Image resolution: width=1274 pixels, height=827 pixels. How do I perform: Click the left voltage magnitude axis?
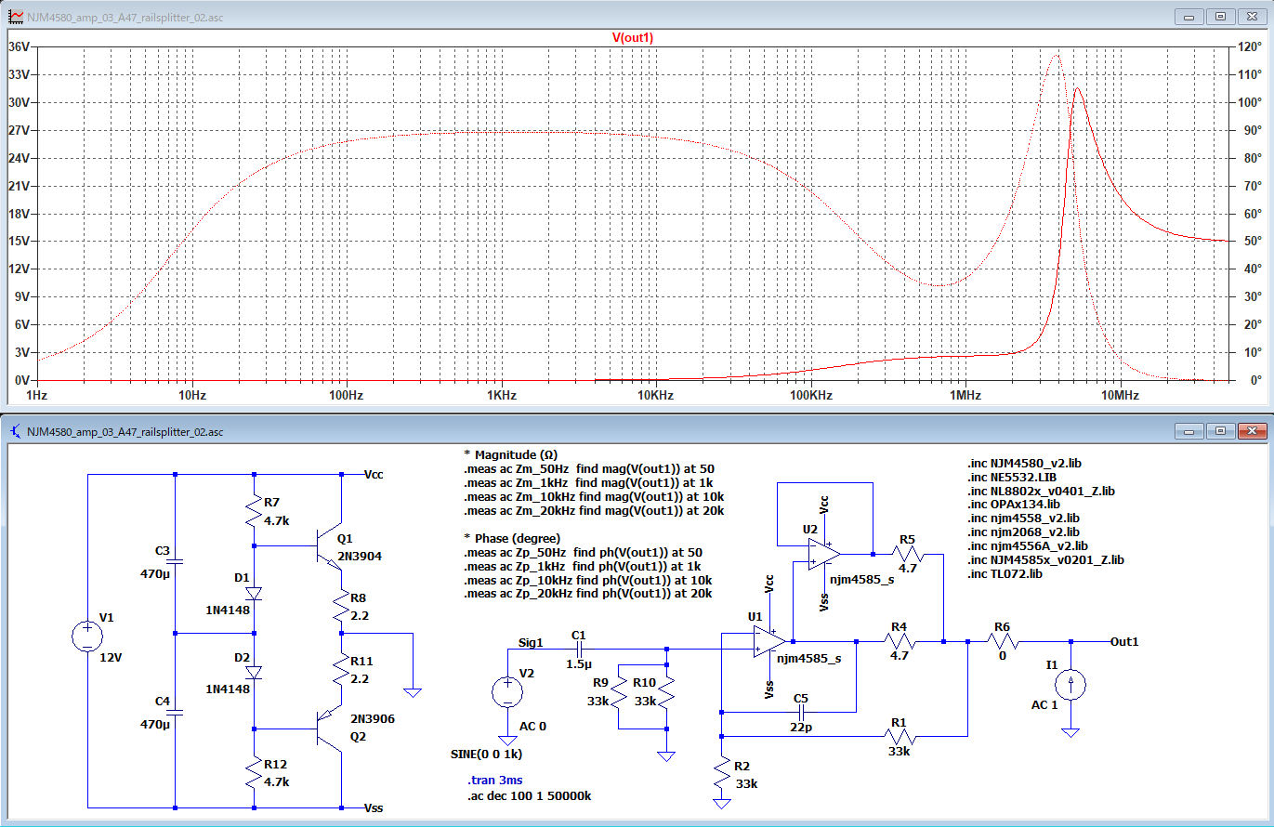pos(19,214)
